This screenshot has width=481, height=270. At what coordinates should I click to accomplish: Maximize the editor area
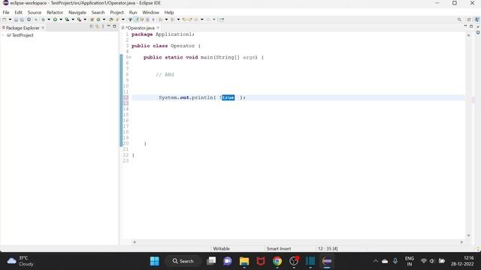[x=471, y=27]
